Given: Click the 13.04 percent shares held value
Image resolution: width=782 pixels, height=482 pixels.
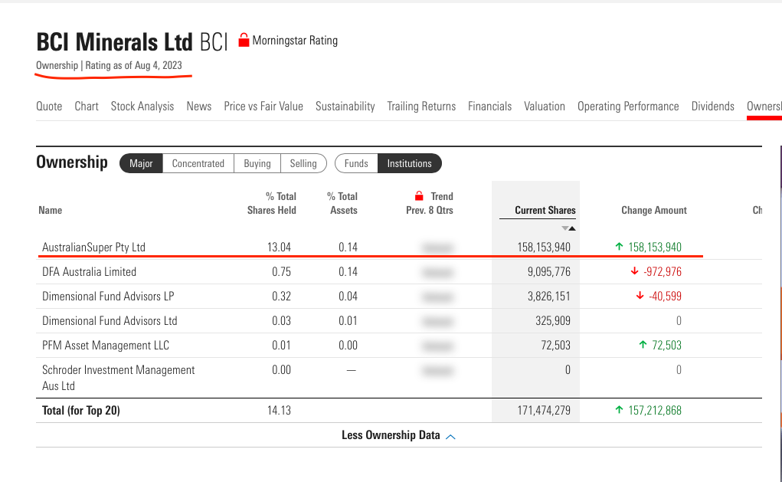Looking at the screenshot, I should click(x=279, y=247).
